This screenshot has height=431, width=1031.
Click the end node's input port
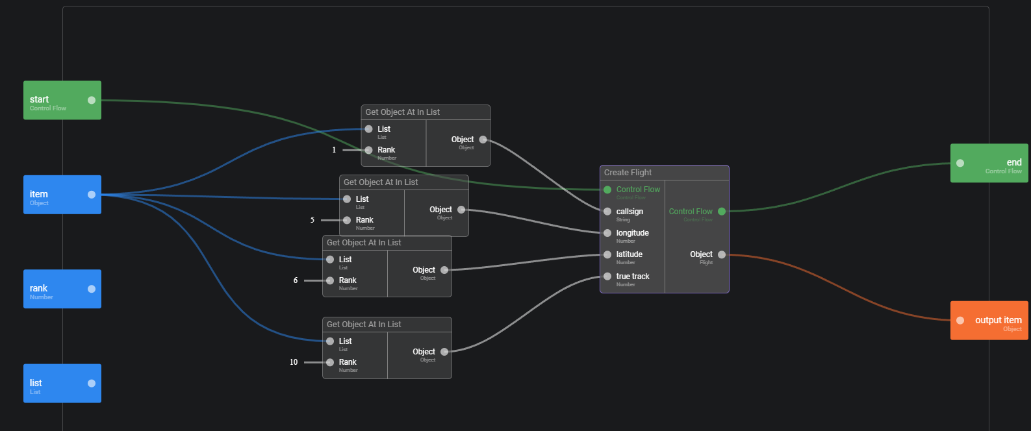(x=960, y=164)
